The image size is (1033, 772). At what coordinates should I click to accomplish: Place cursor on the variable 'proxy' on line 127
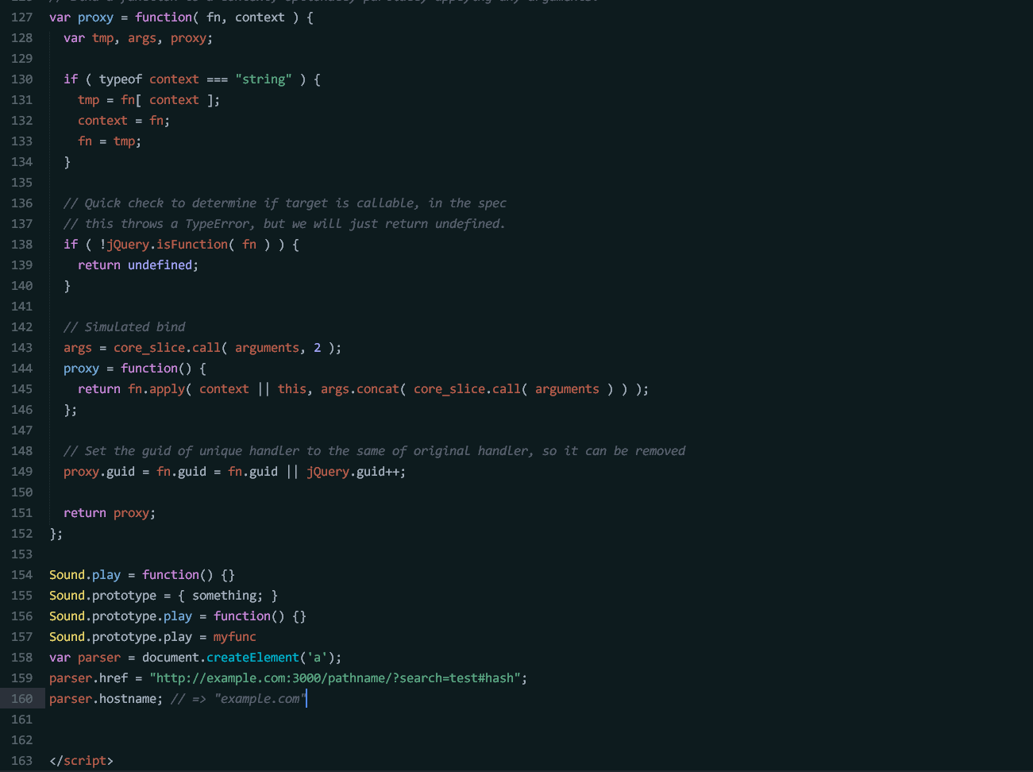(95, 17)
